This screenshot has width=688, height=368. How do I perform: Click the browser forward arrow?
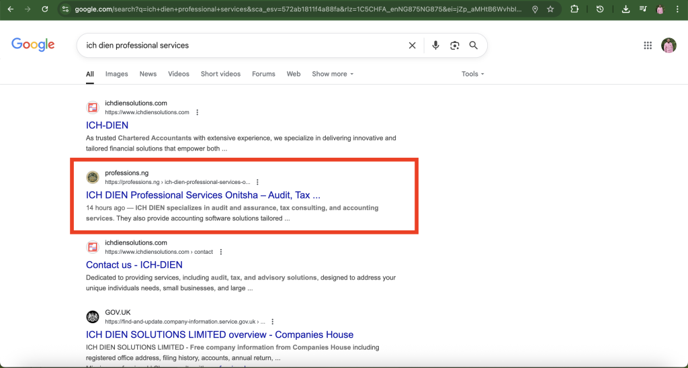tap(28, 9)
